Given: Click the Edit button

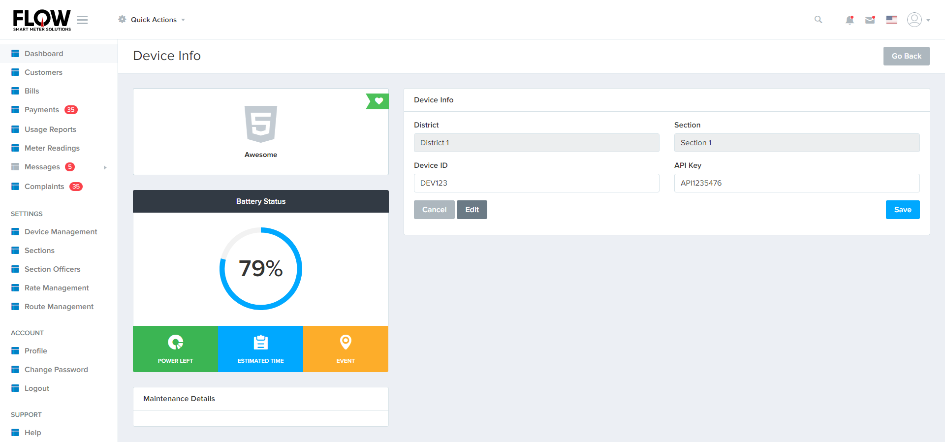Looking at the screenshot, I should [x=472, y=210].
